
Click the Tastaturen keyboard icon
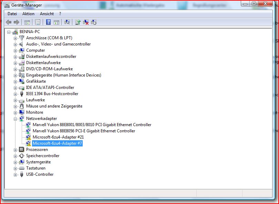[22, 168]
